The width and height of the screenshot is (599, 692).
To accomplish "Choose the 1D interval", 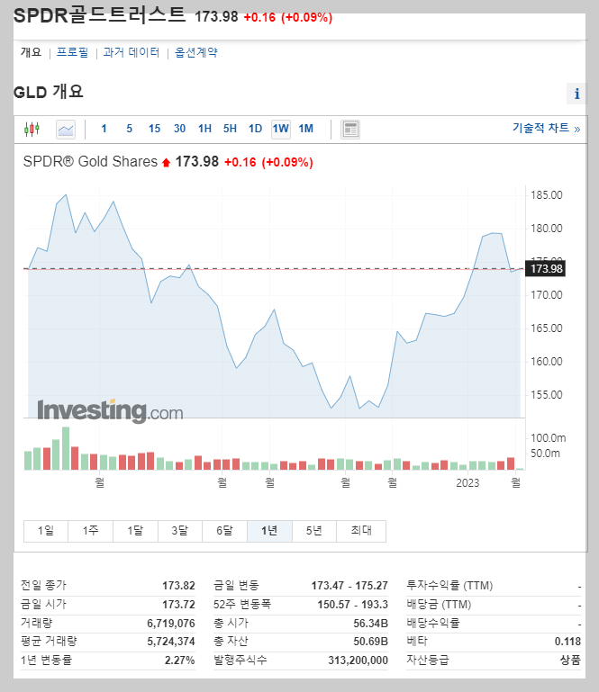I will [x=255, y=129].
